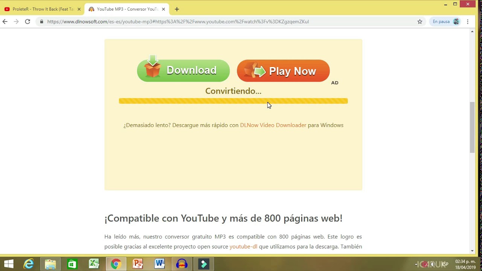Launch Internet Explorer from taskbar
Viewport: 482px width, 271px height.
[x=29, y=264]
